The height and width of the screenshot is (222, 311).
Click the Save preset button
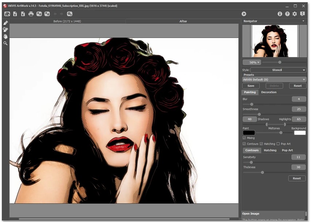(x=251, y=86)
